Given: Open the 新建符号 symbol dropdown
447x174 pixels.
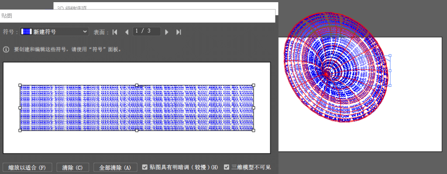Looking at the screenshot, I should 54,31.
